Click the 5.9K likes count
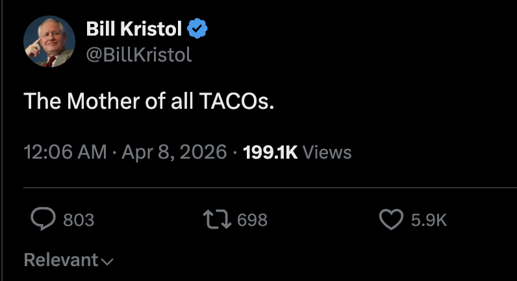The width and height of the screenshot is (517, 281). click(429, 220)
